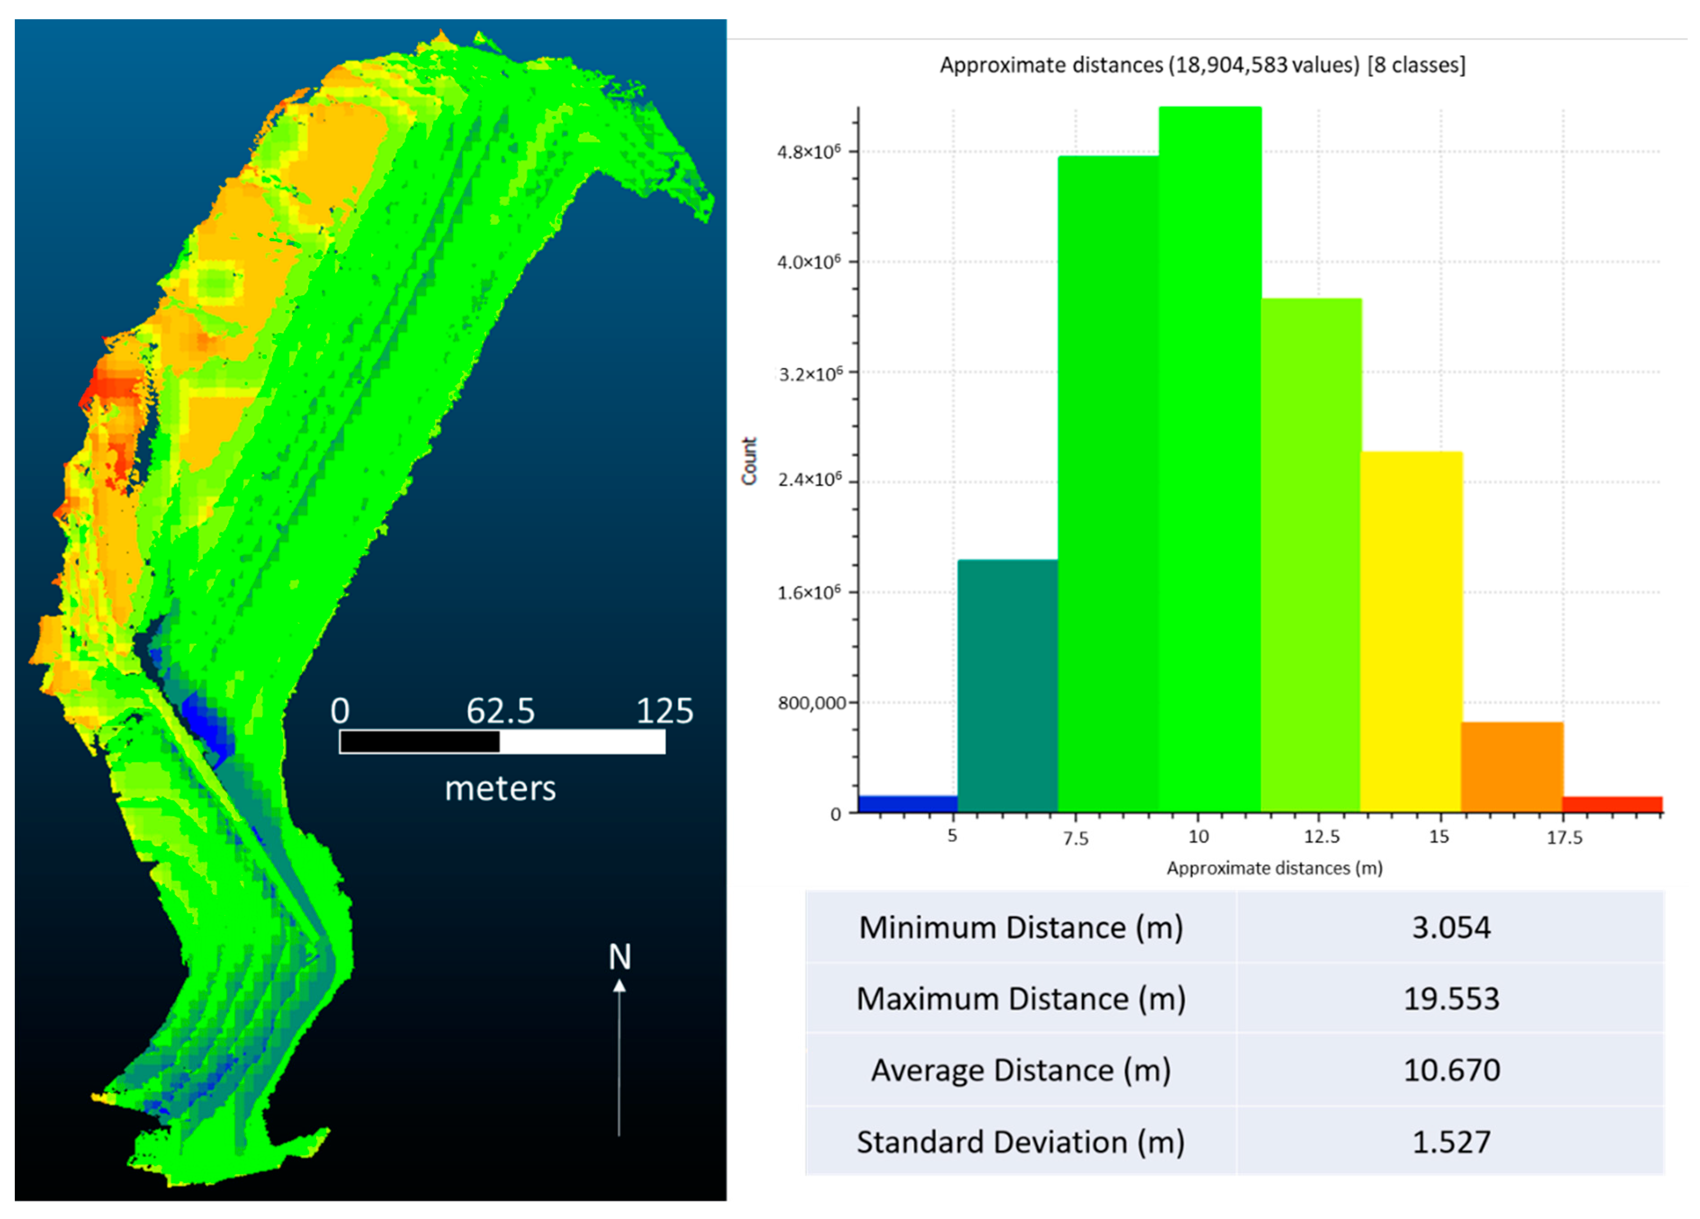Click the white segment of scale bar
1700x1219 pixels.
583,741
